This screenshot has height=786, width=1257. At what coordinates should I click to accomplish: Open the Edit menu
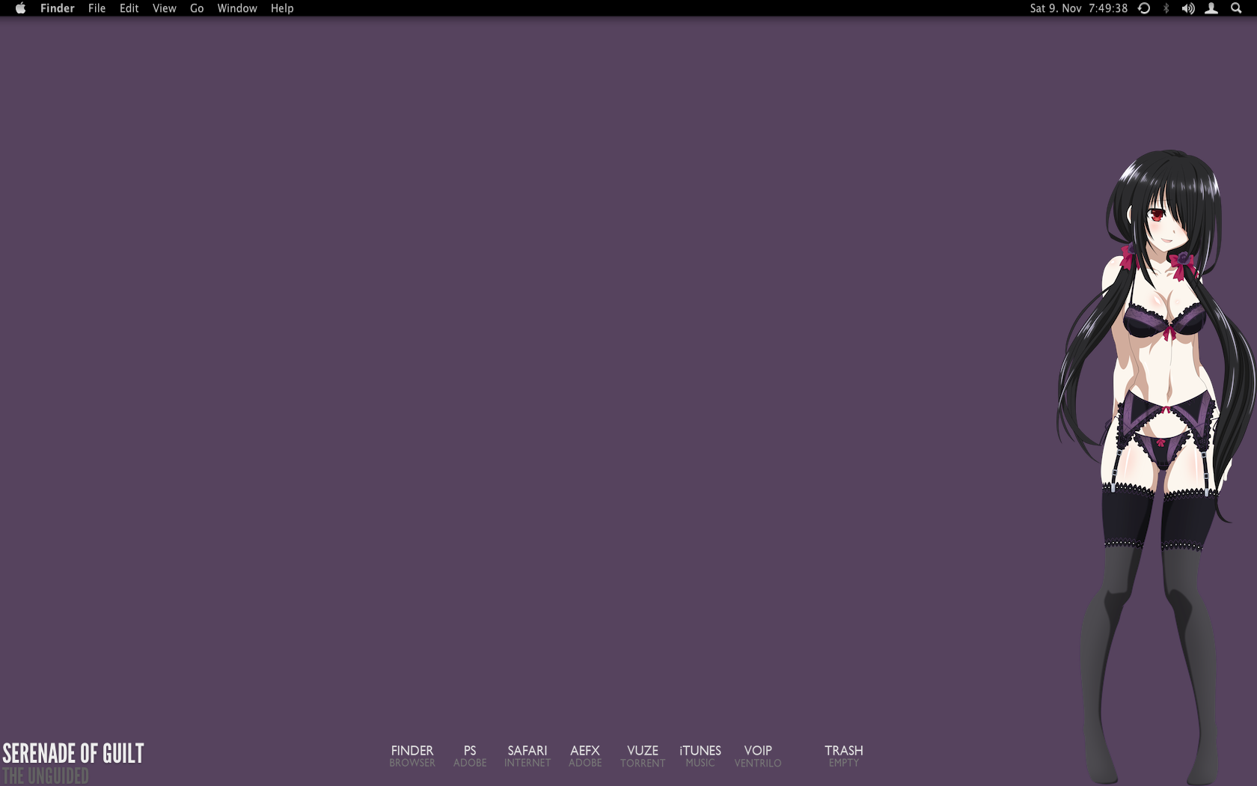pos(129,8)
